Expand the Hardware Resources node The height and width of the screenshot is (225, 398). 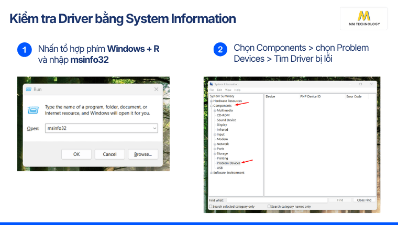click(x=211, y=101)
